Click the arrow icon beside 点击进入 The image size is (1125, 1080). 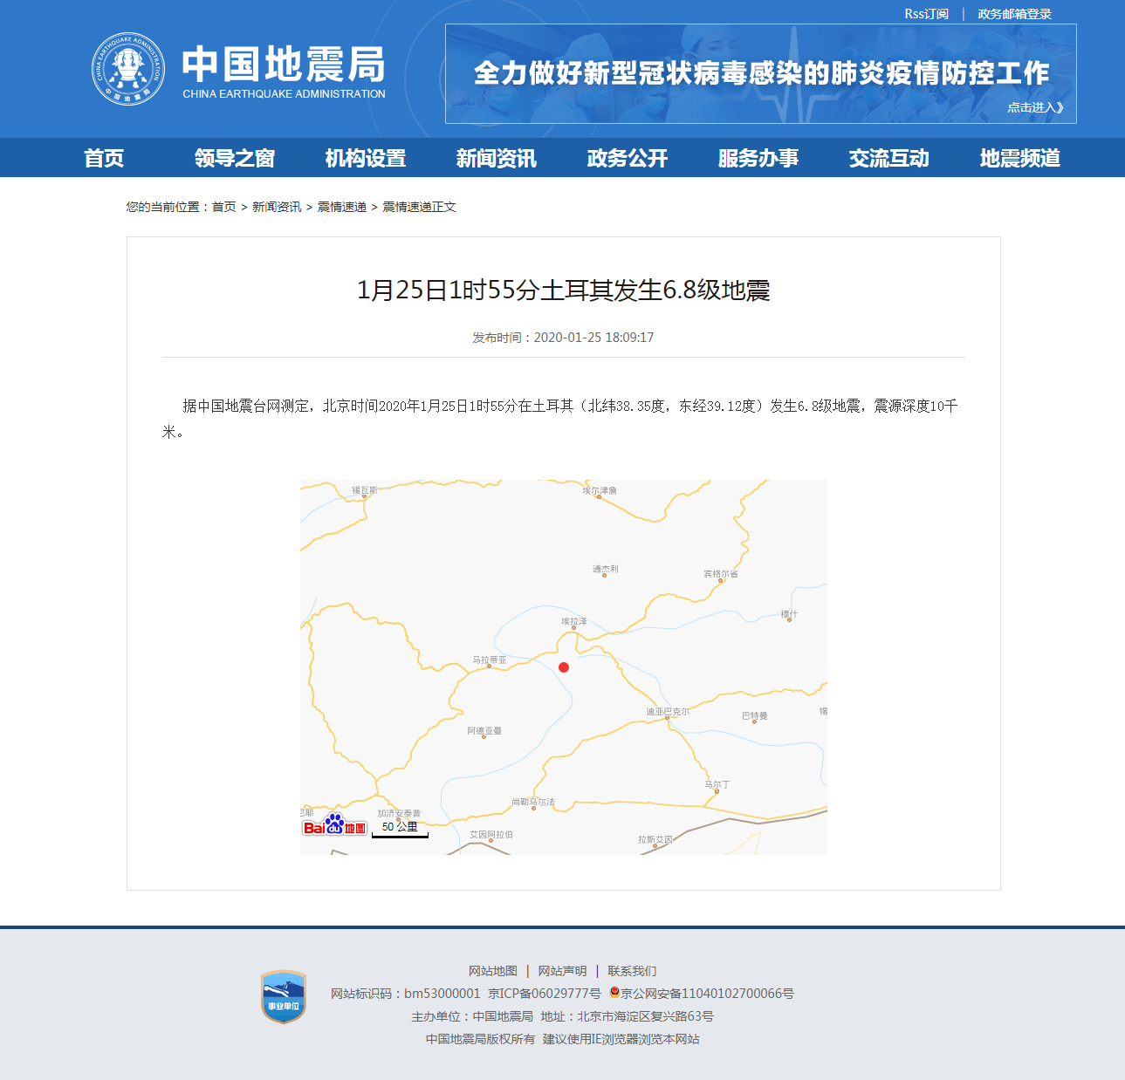(1060, 107)
